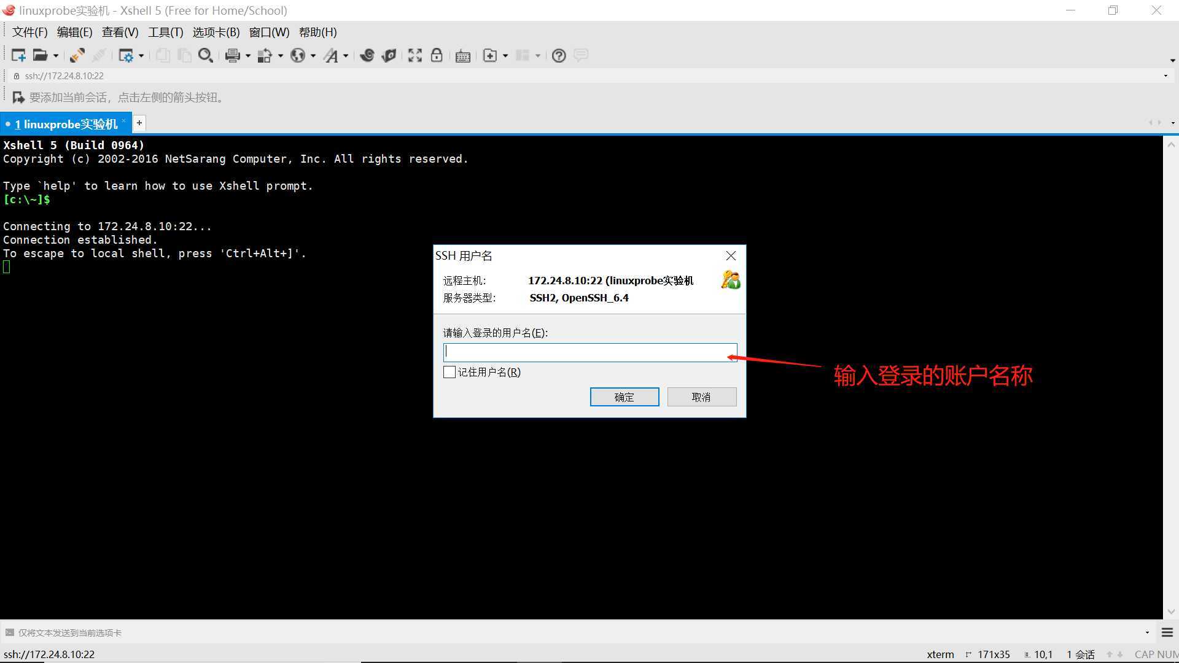Expand the new tab group dropdown arrow
Viewport: 1179px width, 663px height.
(x=505, y=55)
